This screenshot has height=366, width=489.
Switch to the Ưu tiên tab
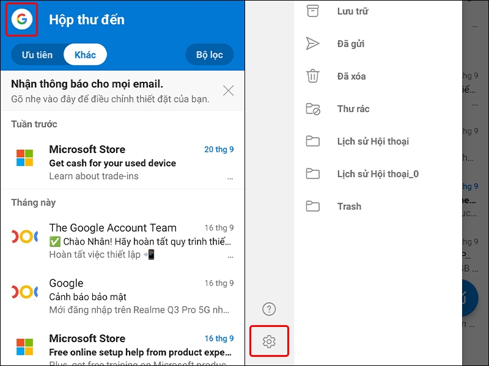click(x=37, y=55)
